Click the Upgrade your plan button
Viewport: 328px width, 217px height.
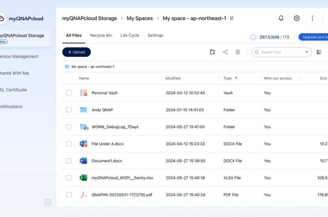click(x=313, y=37)
